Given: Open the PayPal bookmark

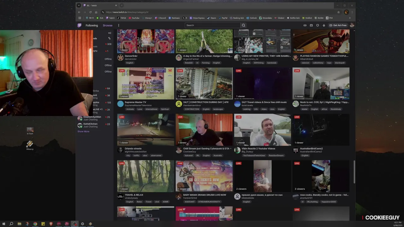Looking at the screenshot, I should (223, 18).
